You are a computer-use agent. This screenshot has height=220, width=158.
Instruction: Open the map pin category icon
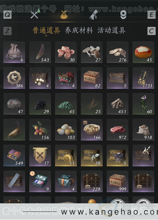pos(123,15)
